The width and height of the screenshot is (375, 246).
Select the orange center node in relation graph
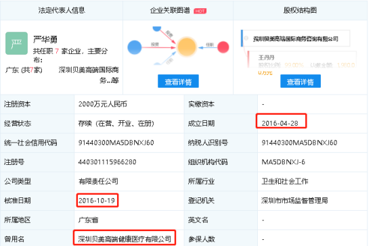(x=187, y=47)
